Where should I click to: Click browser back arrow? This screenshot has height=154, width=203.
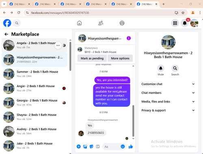click(x=4, y=13)
